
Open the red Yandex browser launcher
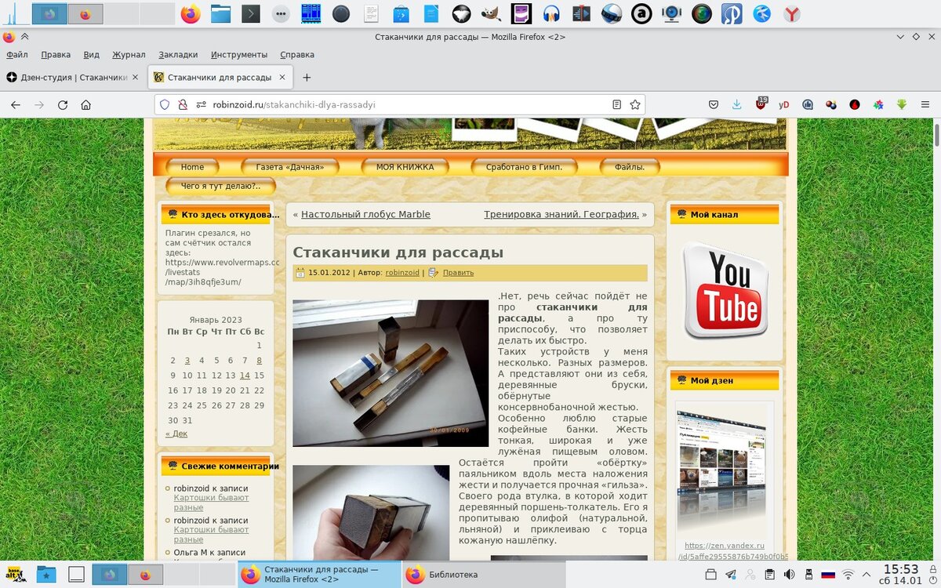click(x=793, y=14)
